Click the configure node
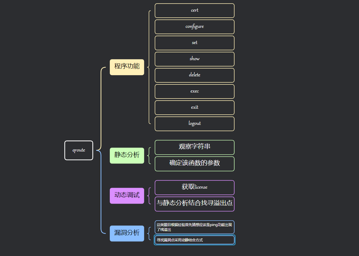The height and width of the screenshot is (256, 359). click(194, 27)
